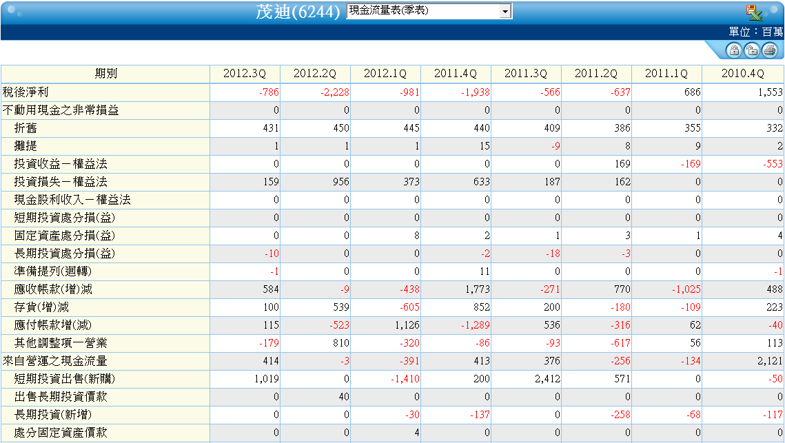Screen dimensions: 785x443
Task: Select the 2012.3Q column header
Action: [245, 74]
